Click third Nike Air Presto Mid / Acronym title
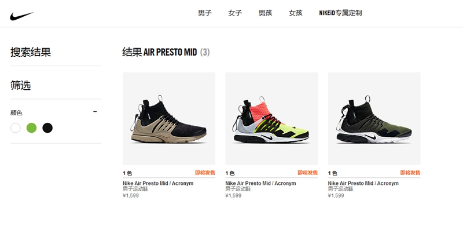This screenshot has height=244, width=463. pos(363,183)
